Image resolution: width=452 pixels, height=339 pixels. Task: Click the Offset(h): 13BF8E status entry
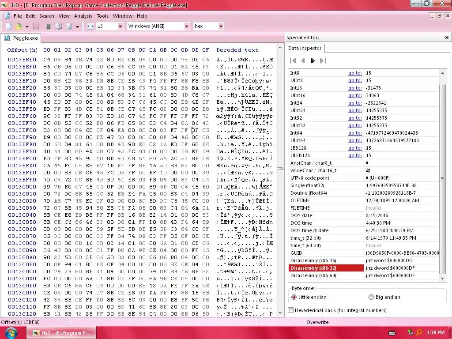point(20,322)
